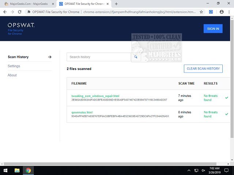This screenshot has height=175, width=234.
Task: Click the check mark for tweaking_com_windows_repair.html
Action: [227, 98]
